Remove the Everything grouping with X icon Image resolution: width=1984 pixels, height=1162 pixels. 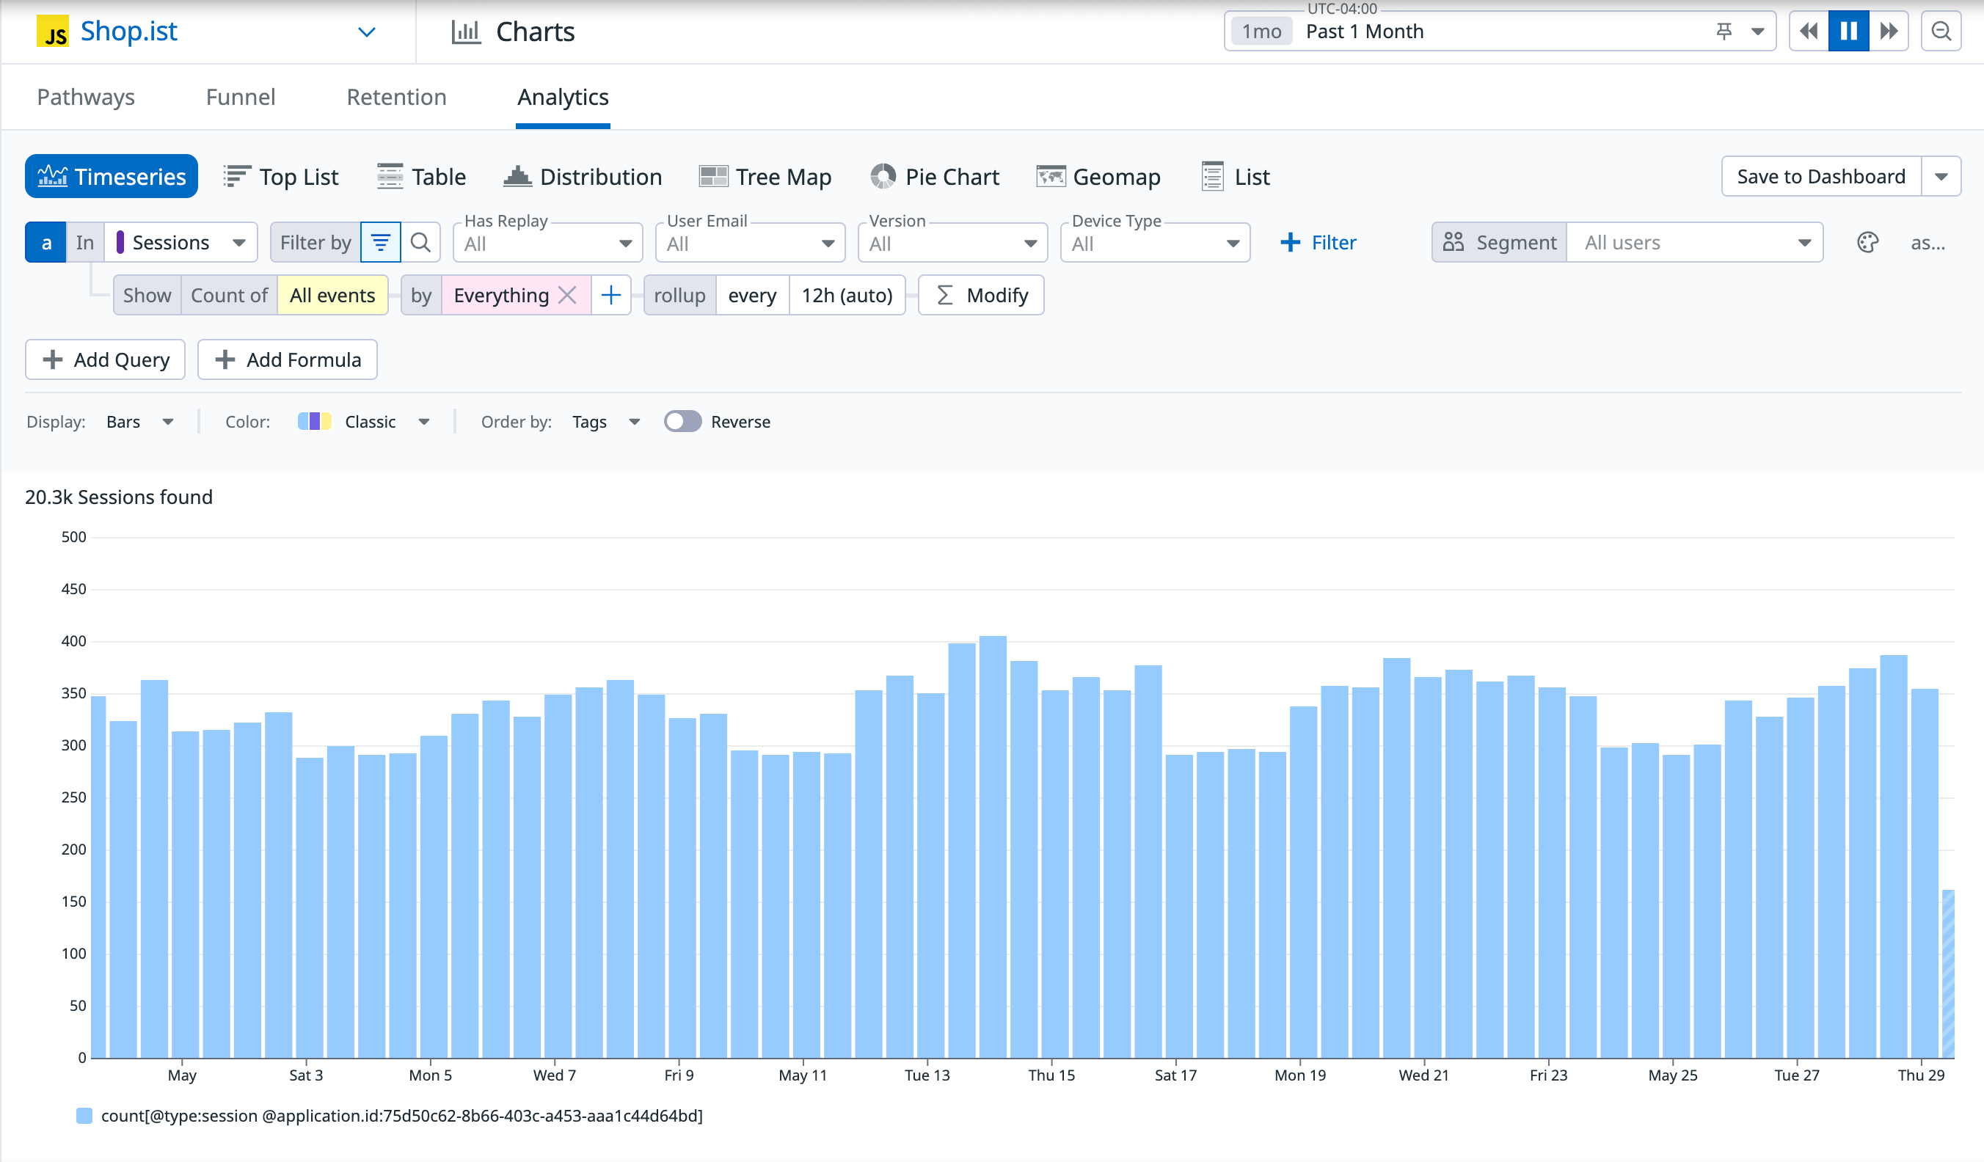point(567,295)
